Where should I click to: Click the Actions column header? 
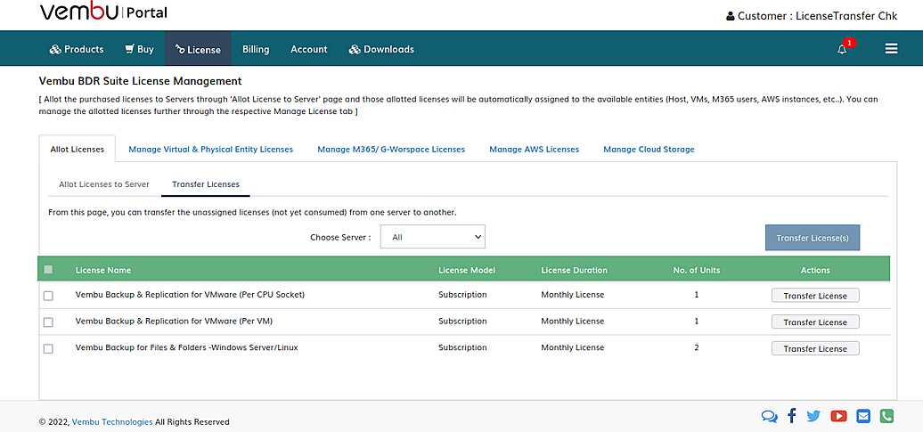point(815,270)
